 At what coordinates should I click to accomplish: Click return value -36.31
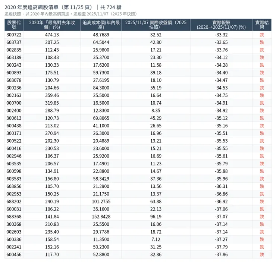pyautogui.click(x=221, y=186)
